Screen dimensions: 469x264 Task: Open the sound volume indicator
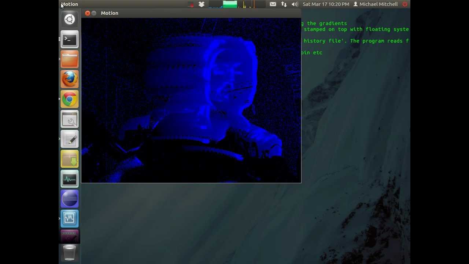[x=295, y=4]
